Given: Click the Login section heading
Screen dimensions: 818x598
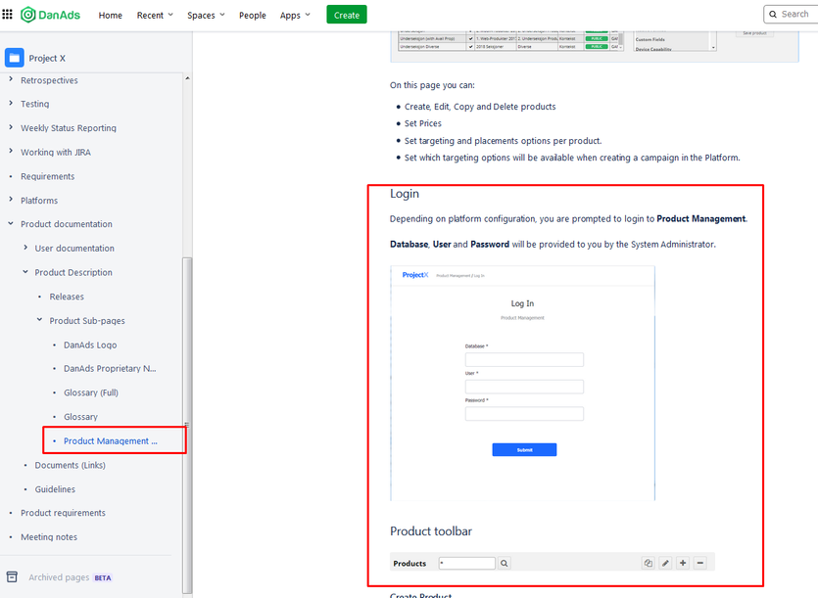Looking at the screenshot, I should 405,194.
